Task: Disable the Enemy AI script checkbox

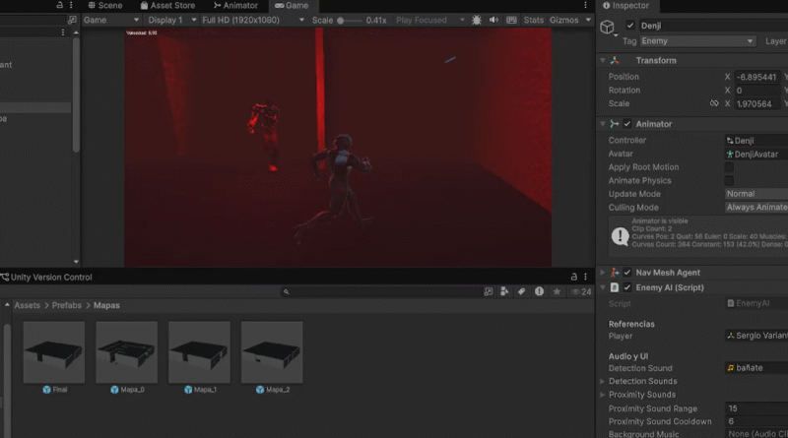Action: click(627, 287)
